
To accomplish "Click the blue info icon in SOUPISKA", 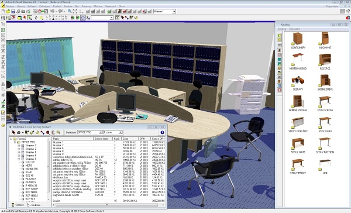I will 162,132.
